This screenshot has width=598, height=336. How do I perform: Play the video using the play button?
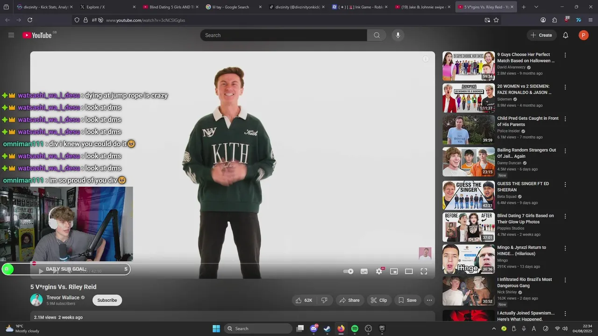tap(41, 271)
